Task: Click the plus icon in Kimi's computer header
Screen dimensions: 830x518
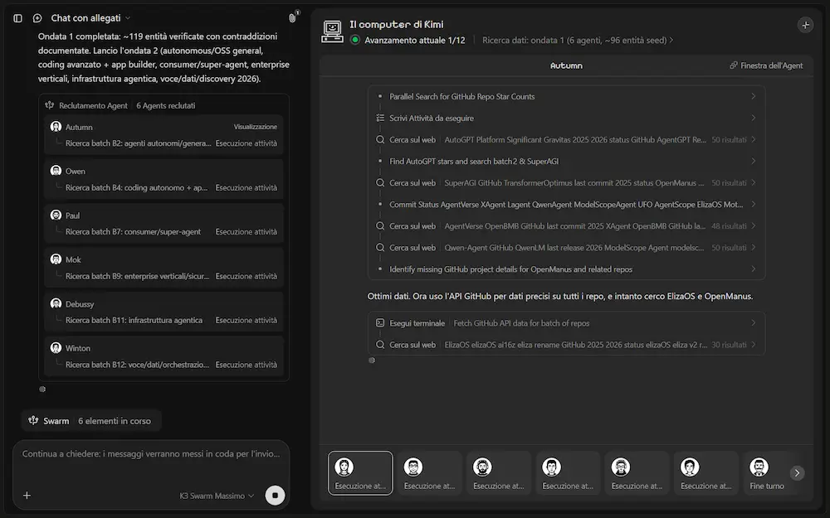Action: coord(805,25)
